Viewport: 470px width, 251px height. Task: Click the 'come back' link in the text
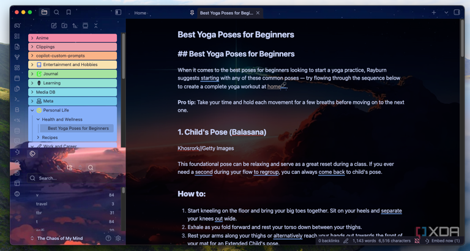[331, 172]
